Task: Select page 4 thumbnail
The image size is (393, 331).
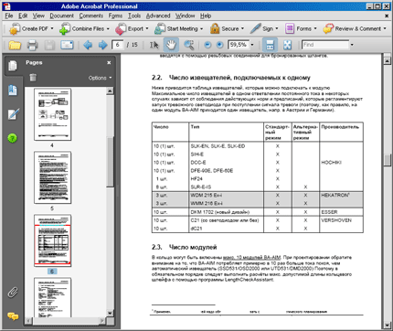Action: [53, 114]
